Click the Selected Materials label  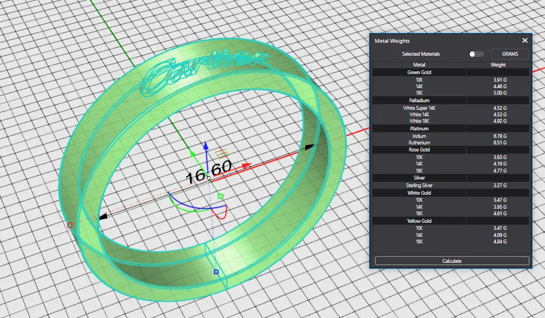point(421,54)
